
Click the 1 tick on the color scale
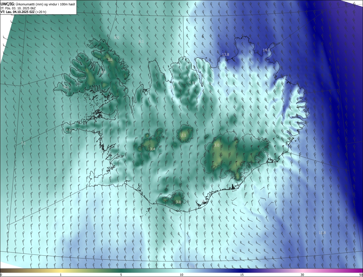pyautogui.click(x=61, y=275)
